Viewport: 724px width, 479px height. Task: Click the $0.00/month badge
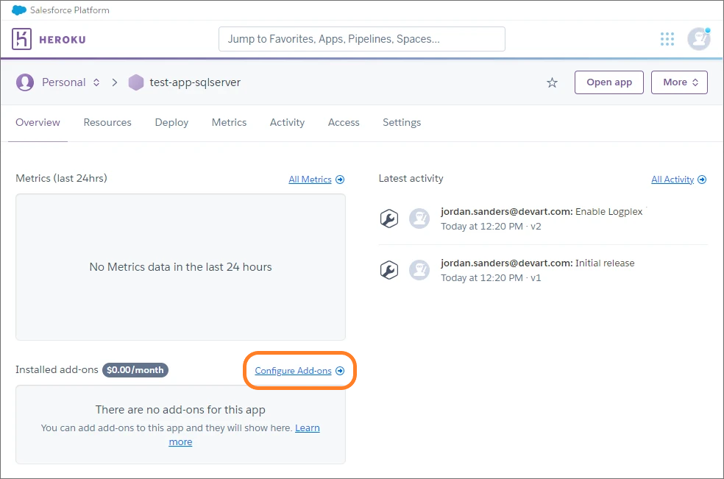pos(135,370)
